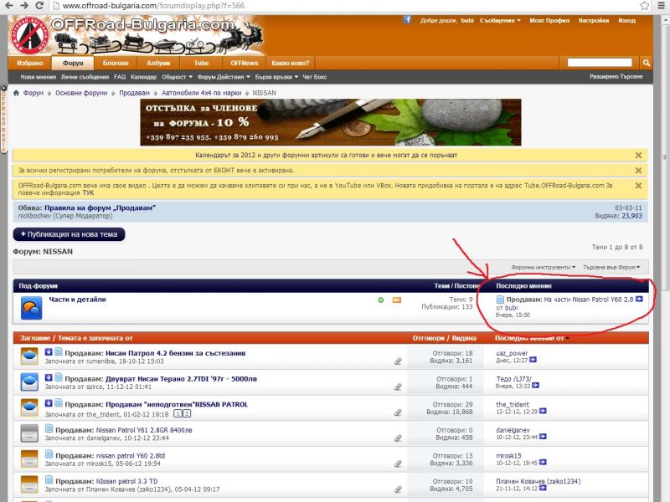Switch to the Блогове tab
Screen dimensions: 670x502
(x=116, y=63)
